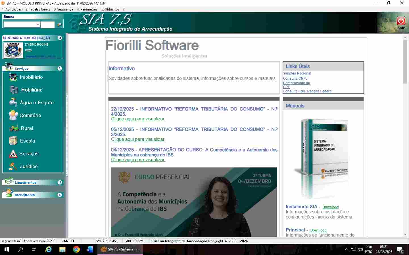Image resolution: width=409 pixels, height=255 pixels.
Task: Click the red Sair power button
Action: tap(401, 21)
